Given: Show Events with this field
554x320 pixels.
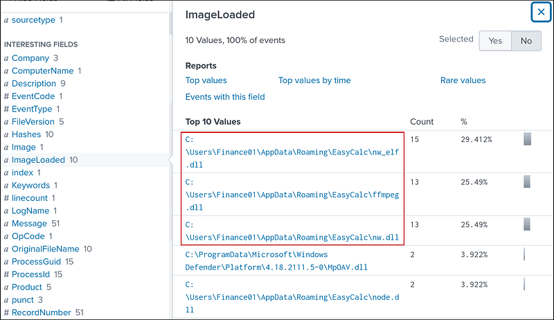Looking at the screenshot, I should pos(225,97).
